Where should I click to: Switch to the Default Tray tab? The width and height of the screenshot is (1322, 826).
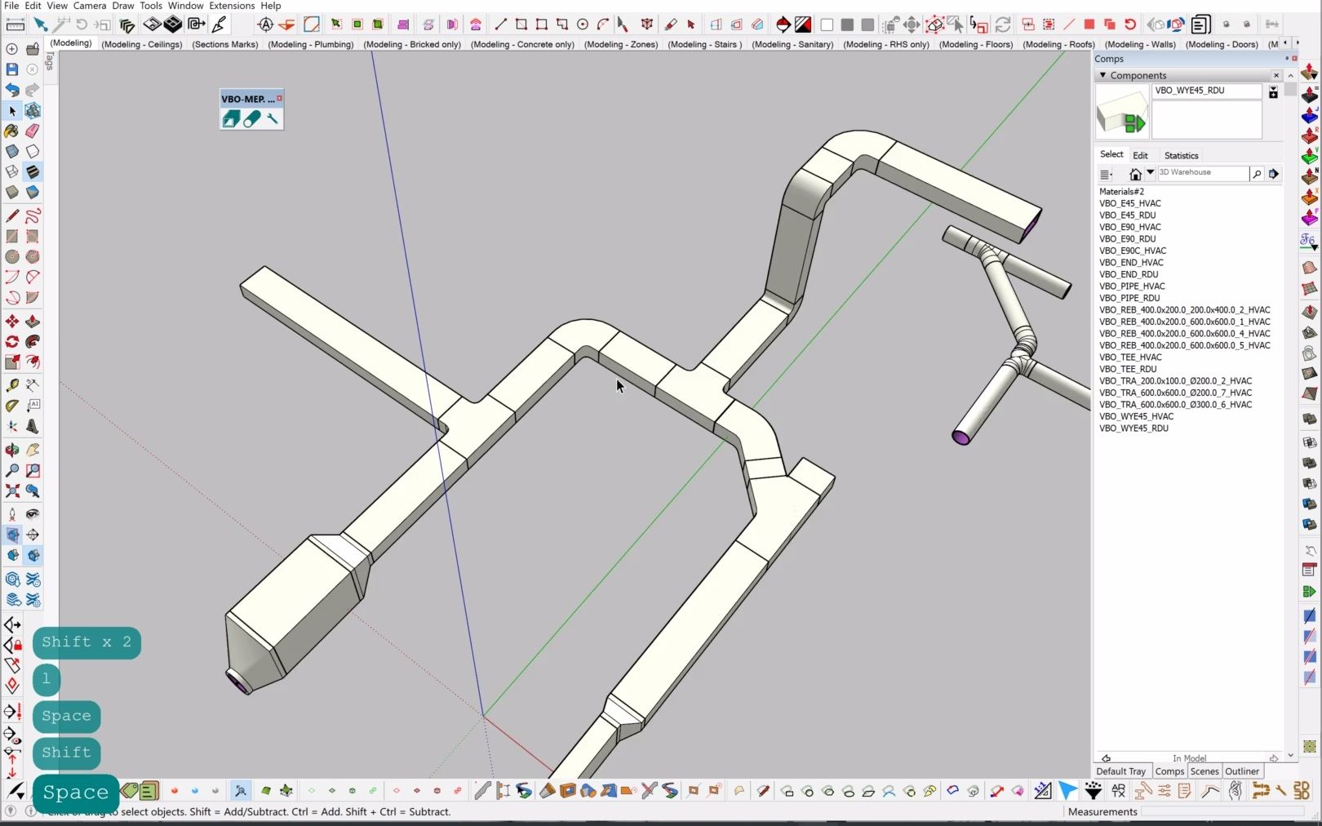1121,771
